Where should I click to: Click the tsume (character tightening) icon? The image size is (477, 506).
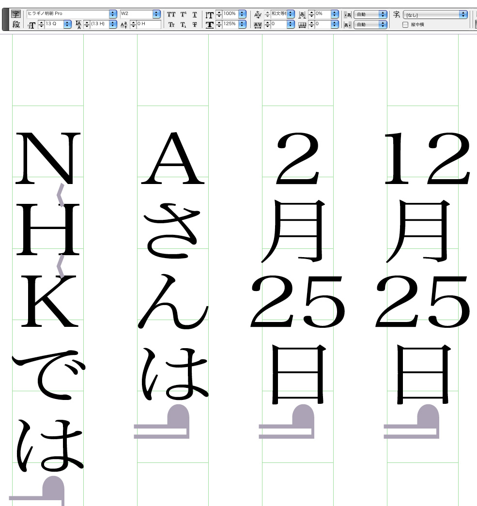coord(302,15)
